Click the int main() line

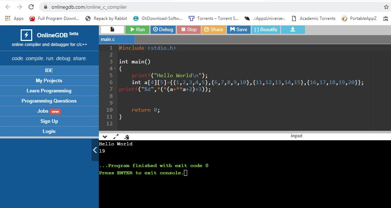(x=135, y=62)
